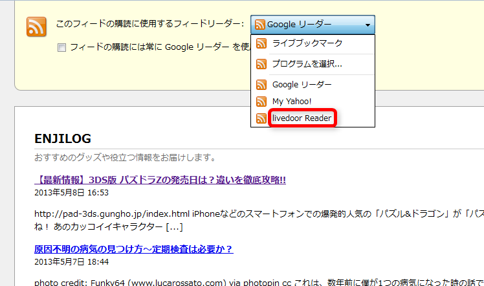Click the RSS icon next to ライブブックマーク

point(261,43)
